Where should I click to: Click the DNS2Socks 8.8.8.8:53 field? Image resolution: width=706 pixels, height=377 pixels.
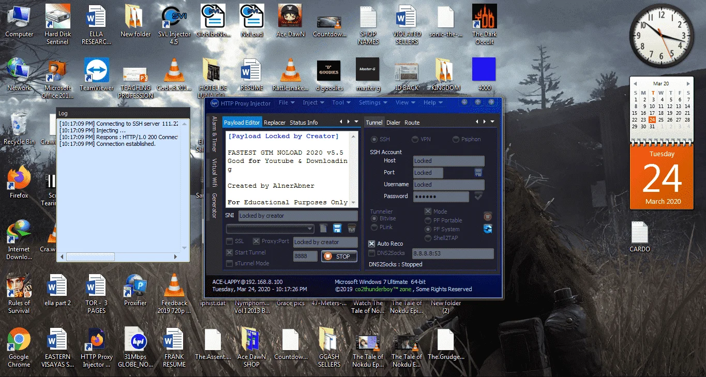[x=453, y=253]
